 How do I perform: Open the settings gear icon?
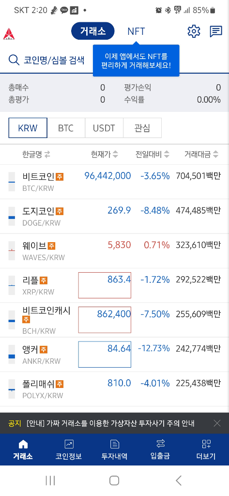click(194, 31)
